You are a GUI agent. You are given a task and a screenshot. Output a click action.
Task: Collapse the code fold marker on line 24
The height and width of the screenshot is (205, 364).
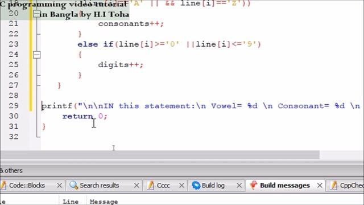click(36, 55)
